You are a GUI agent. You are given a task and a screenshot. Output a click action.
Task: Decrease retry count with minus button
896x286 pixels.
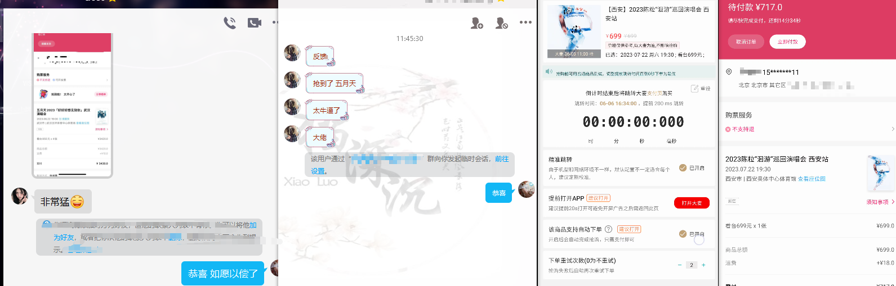[x=680, y=265]
